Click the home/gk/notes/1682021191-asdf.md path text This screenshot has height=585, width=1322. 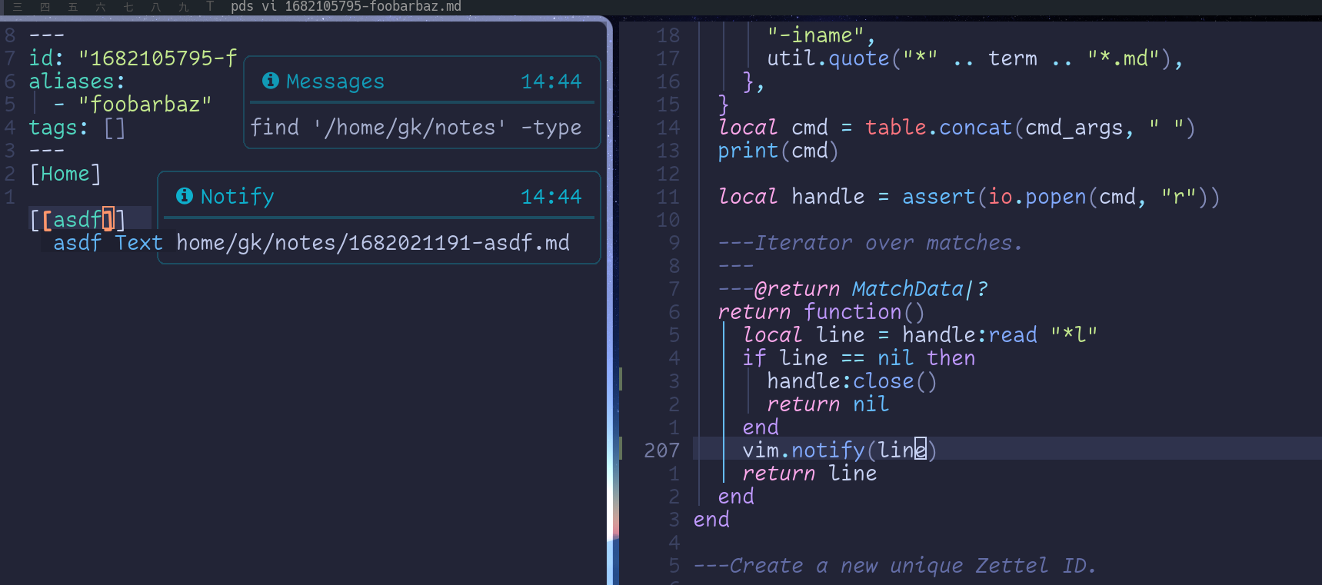click(x=373, y=243)
